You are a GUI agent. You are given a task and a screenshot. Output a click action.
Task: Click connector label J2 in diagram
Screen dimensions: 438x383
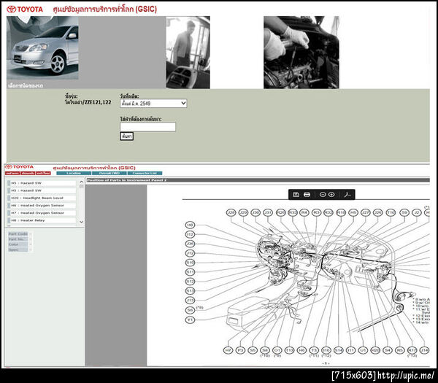(417, 212)
